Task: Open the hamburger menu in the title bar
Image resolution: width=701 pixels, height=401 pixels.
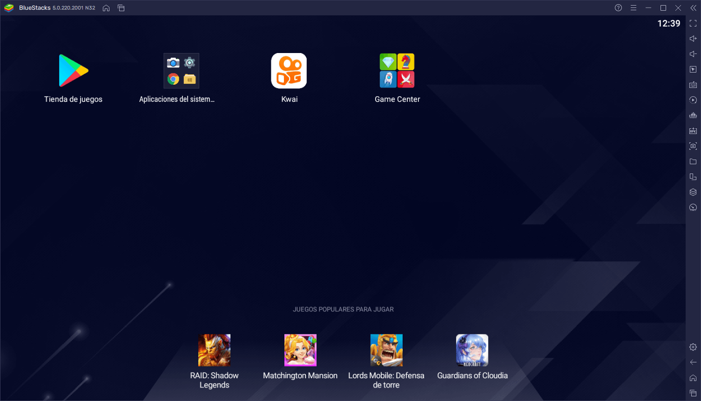Action: click(634, 8)
